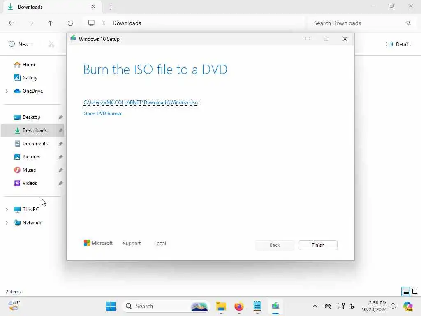The image size is (421, 316).
Task: Click the taskbar Search box
Action: click(166, 306)
